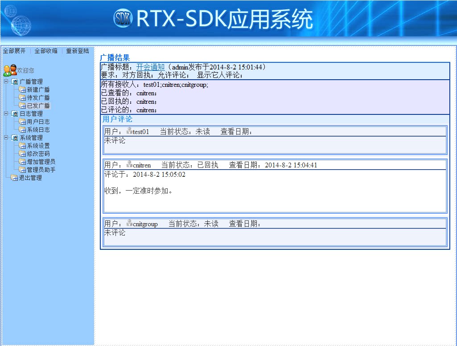Screen dimensions: 457x346
Task: Click the cnitren user status icon
Action: pyautogui.click(x=129, y=164)
